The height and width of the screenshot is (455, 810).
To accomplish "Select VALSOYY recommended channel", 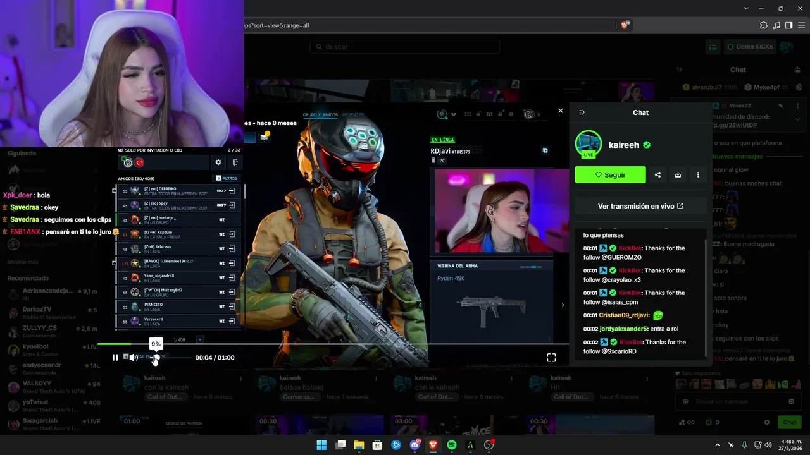I will click(53, 386).
